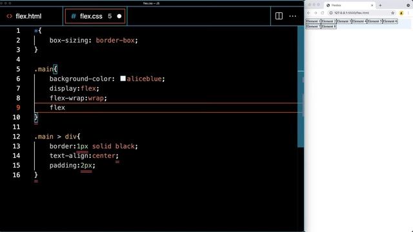The width and height of the screenshot is (413, 232).
Task: Click Element 8 box in browser
Action: point(328,26)
